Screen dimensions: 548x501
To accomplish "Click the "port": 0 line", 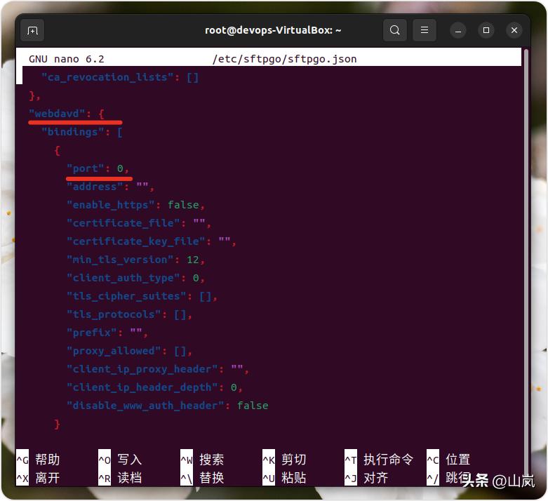I will point(98,168).
